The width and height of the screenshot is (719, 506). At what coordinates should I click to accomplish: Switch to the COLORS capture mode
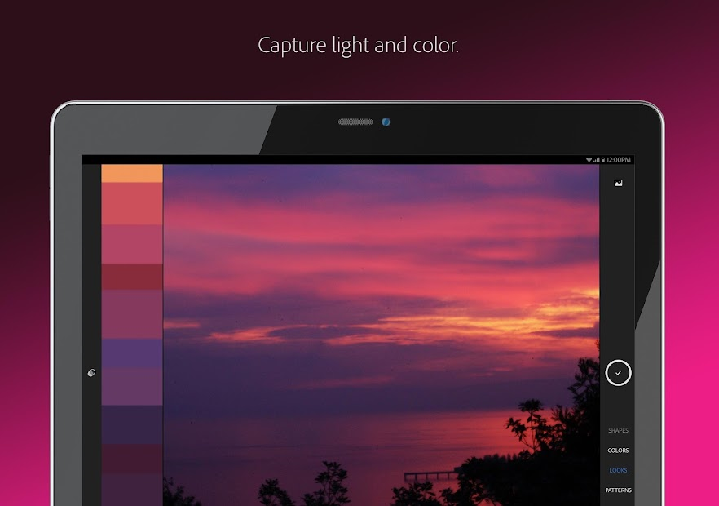pos(617,450)
